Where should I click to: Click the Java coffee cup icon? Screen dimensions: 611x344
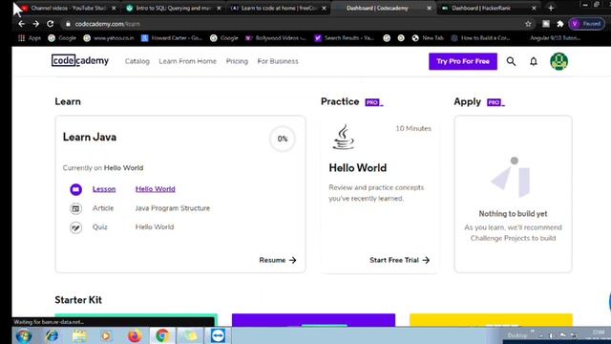344,137
